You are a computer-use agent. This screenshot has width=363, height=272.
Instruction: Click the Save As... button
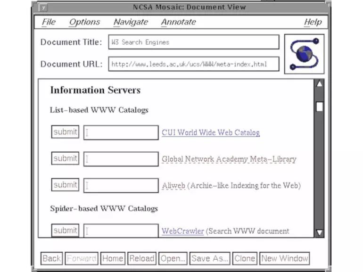210,258
